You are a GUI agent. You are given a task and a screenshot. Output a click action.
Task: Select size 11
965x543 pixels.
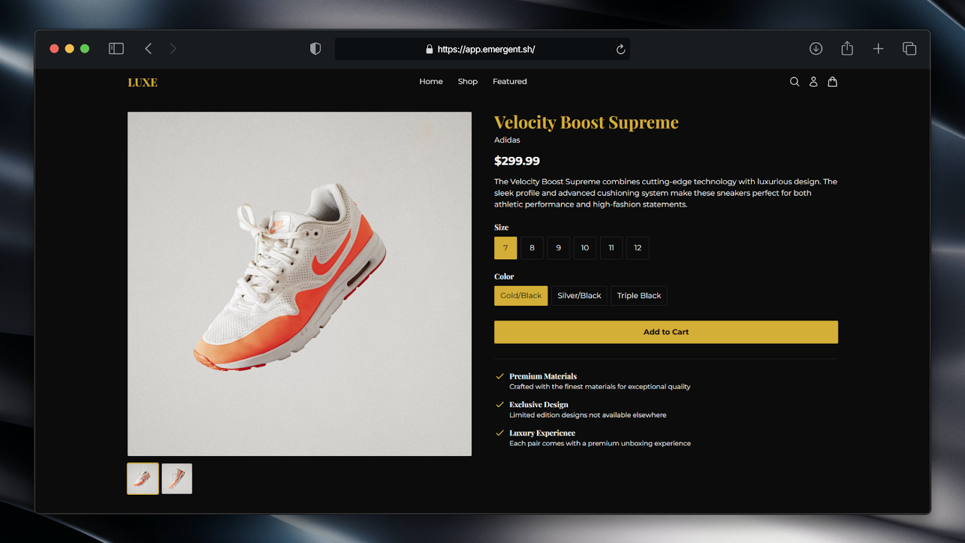[612, 248]
